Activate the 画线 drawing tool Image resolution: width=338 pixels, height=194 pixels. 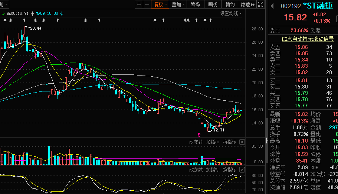(x=213, y=4)
